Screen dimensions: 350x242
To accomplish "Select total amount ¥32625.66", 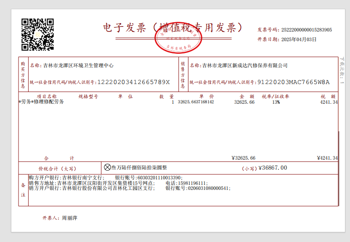I will pyautogui.click(x=243, y=158).
